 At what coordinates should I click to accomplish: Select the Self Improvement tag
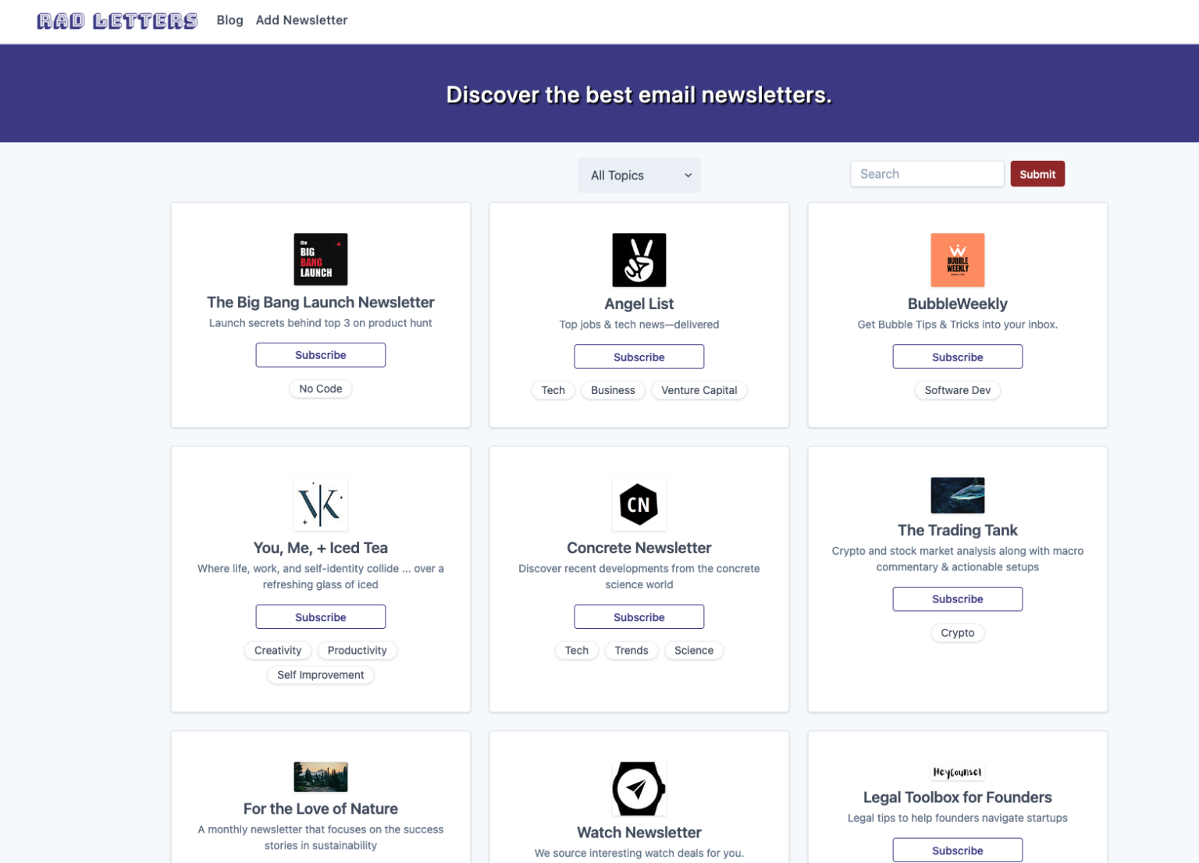(320, 675)
